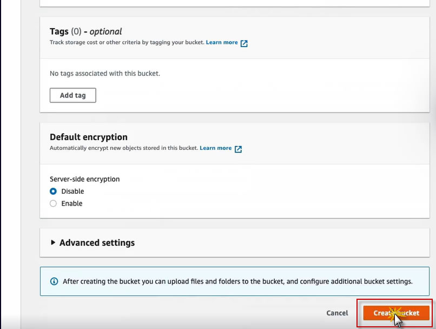Click the Advanced settings heading text
Viewport: 436px width, 329px height.
[97, 243]
